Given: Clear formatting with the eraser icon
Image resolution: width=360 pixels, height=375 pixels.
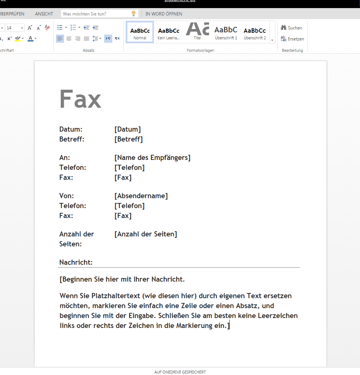Looking at the screenshot, I should (47, 28).
